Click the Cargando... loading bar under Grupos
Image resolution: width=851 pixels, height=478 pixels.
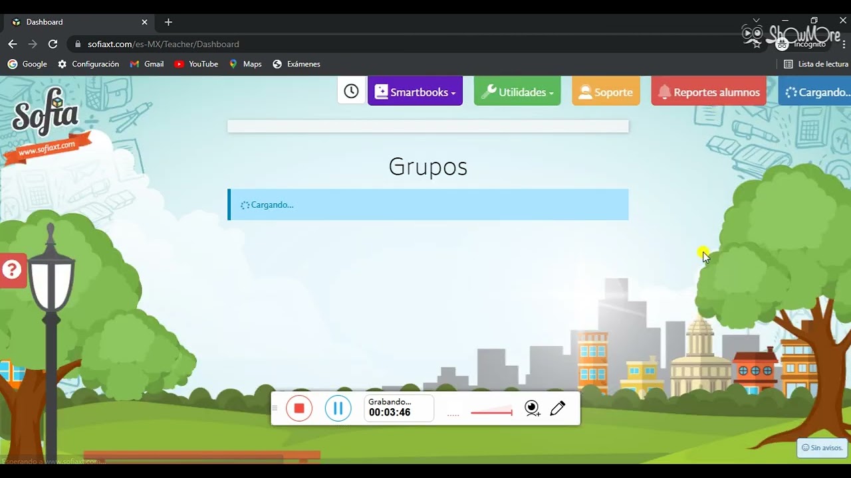pos(428,204)
